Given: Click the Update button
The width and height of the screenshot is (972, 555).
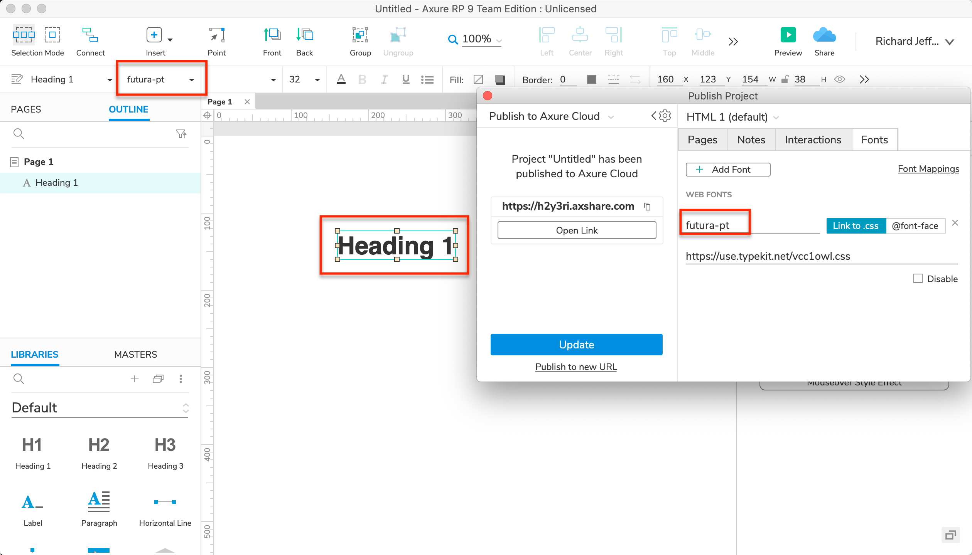Looking at the screenshot, I should pos(576,344).
